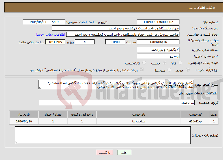Click service name cell ساخت بنا
Viewport: 223px width, 160px height.
click(139, 121)
